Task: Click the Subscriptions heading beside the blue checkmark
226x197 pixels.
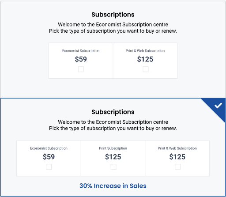Action: pos(113,112)
